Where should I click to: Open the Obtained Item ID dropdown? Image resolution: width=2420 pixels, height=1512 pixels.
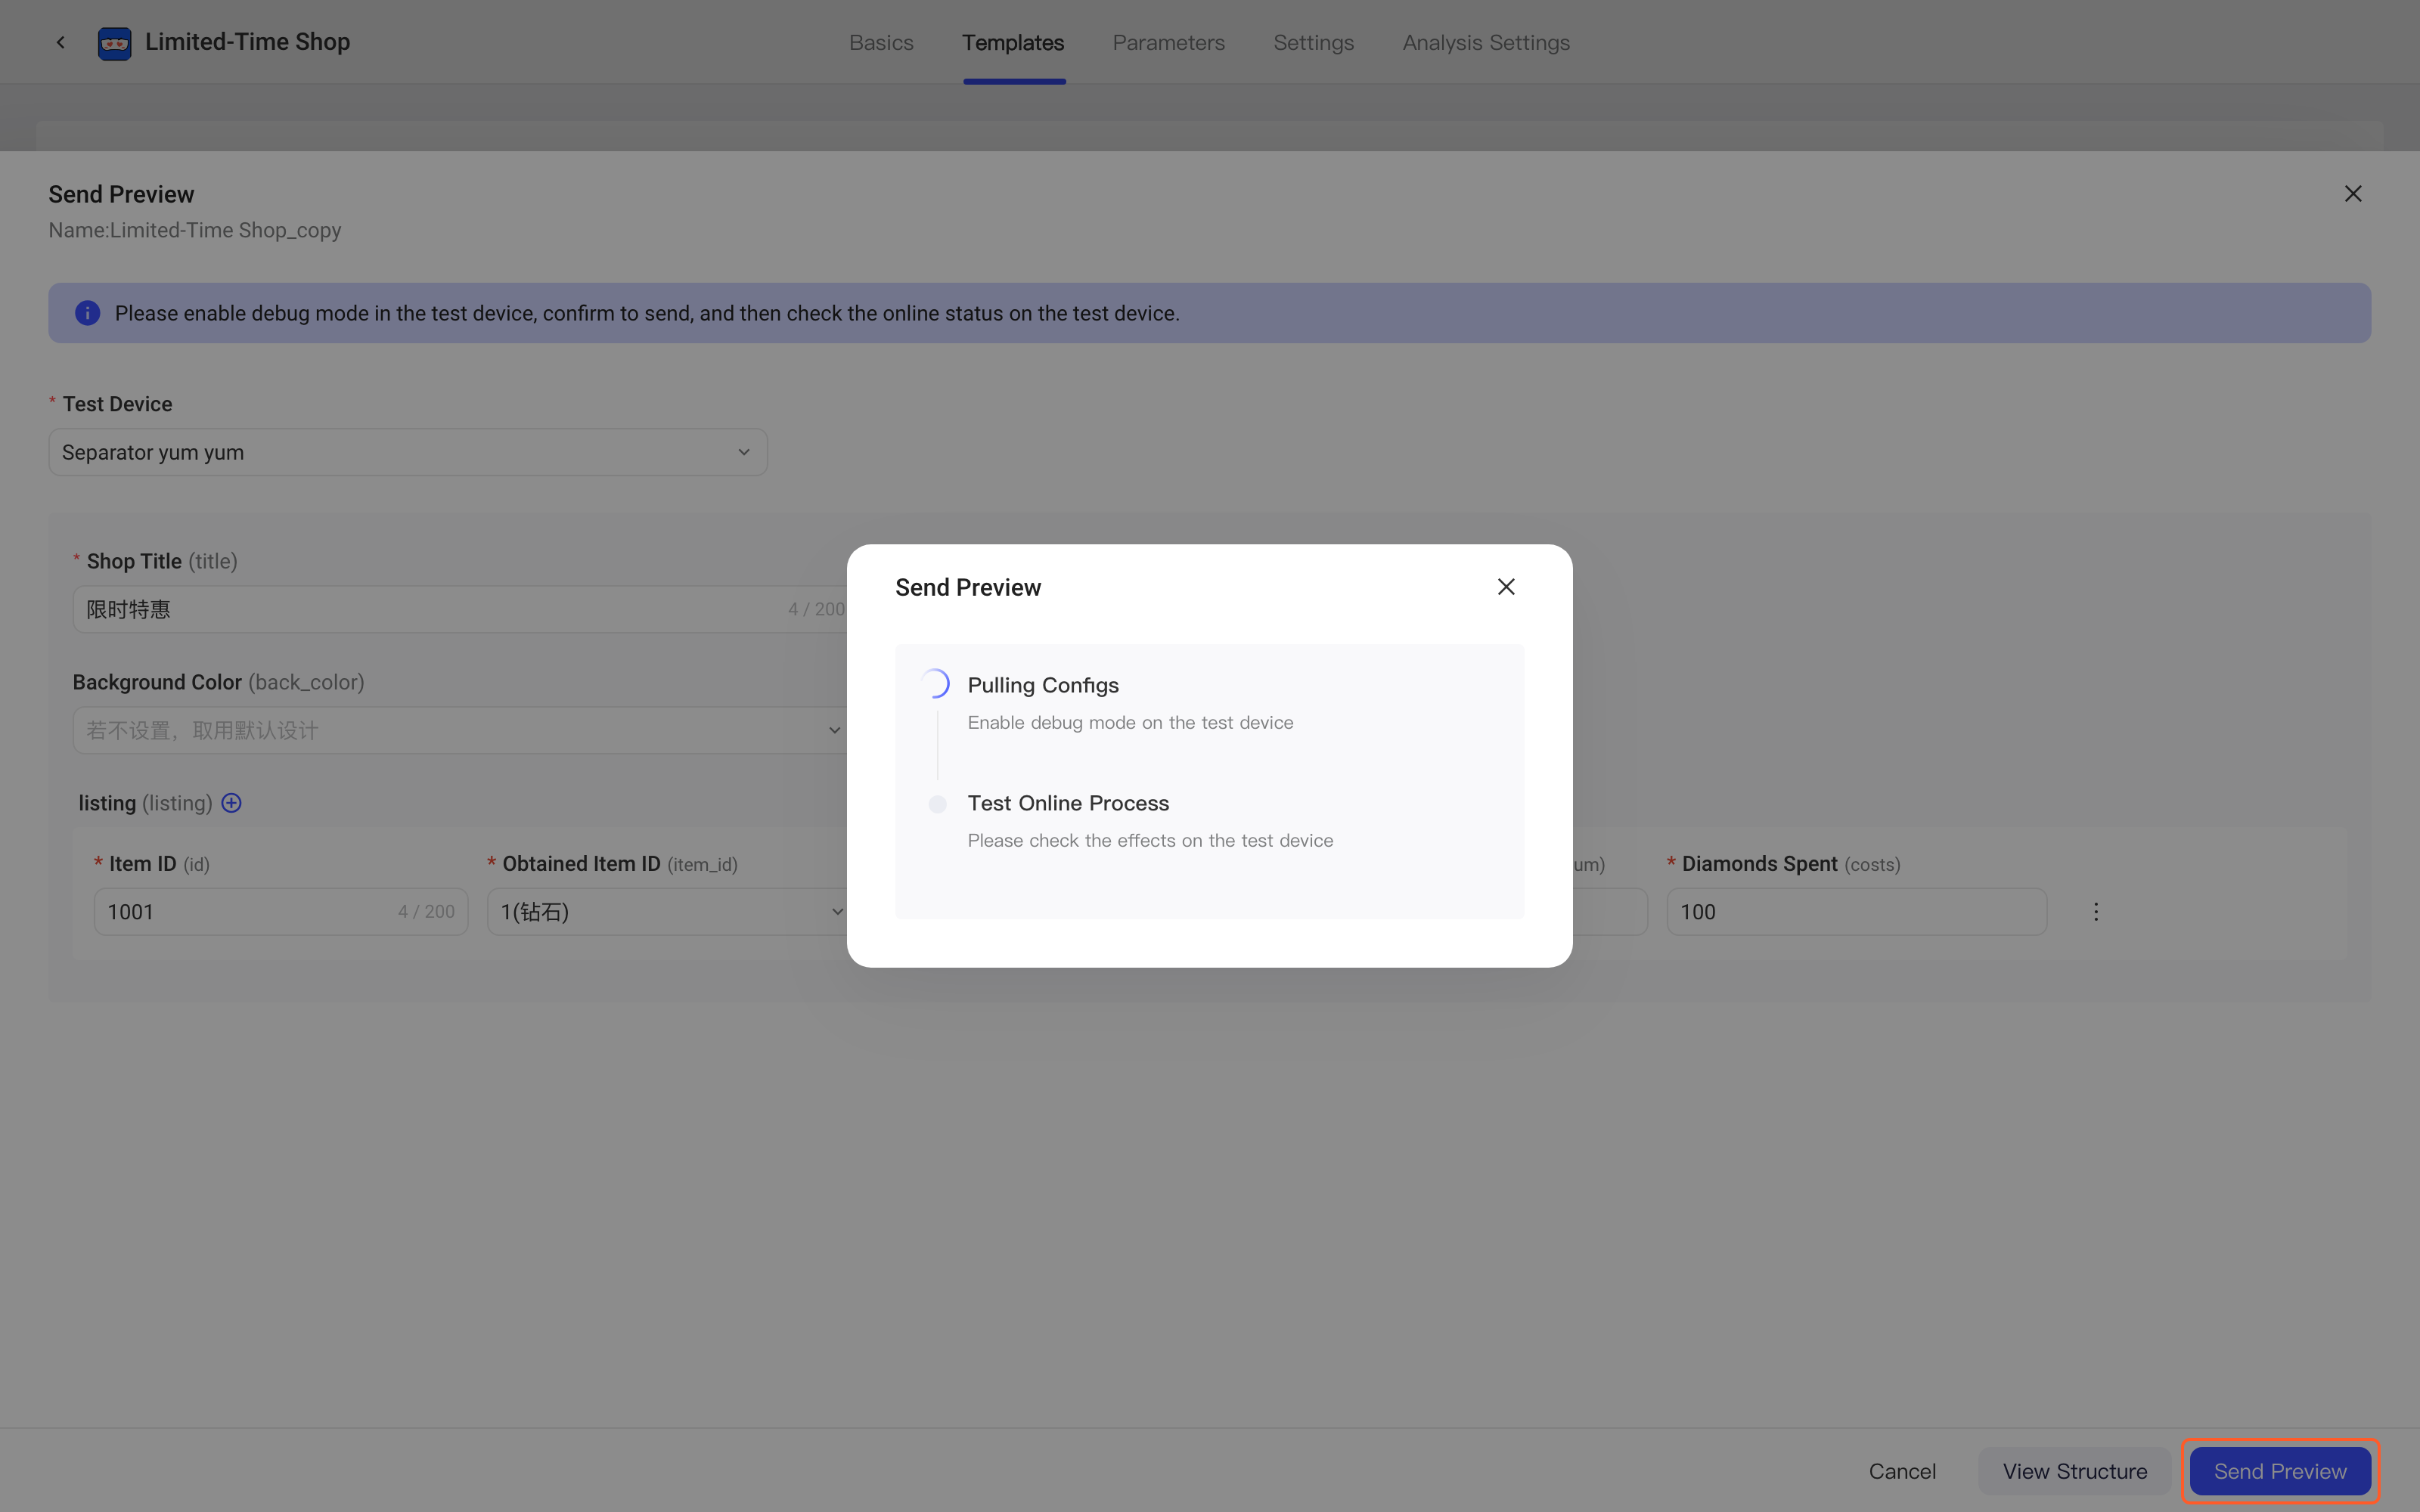(x=668, y=912)
